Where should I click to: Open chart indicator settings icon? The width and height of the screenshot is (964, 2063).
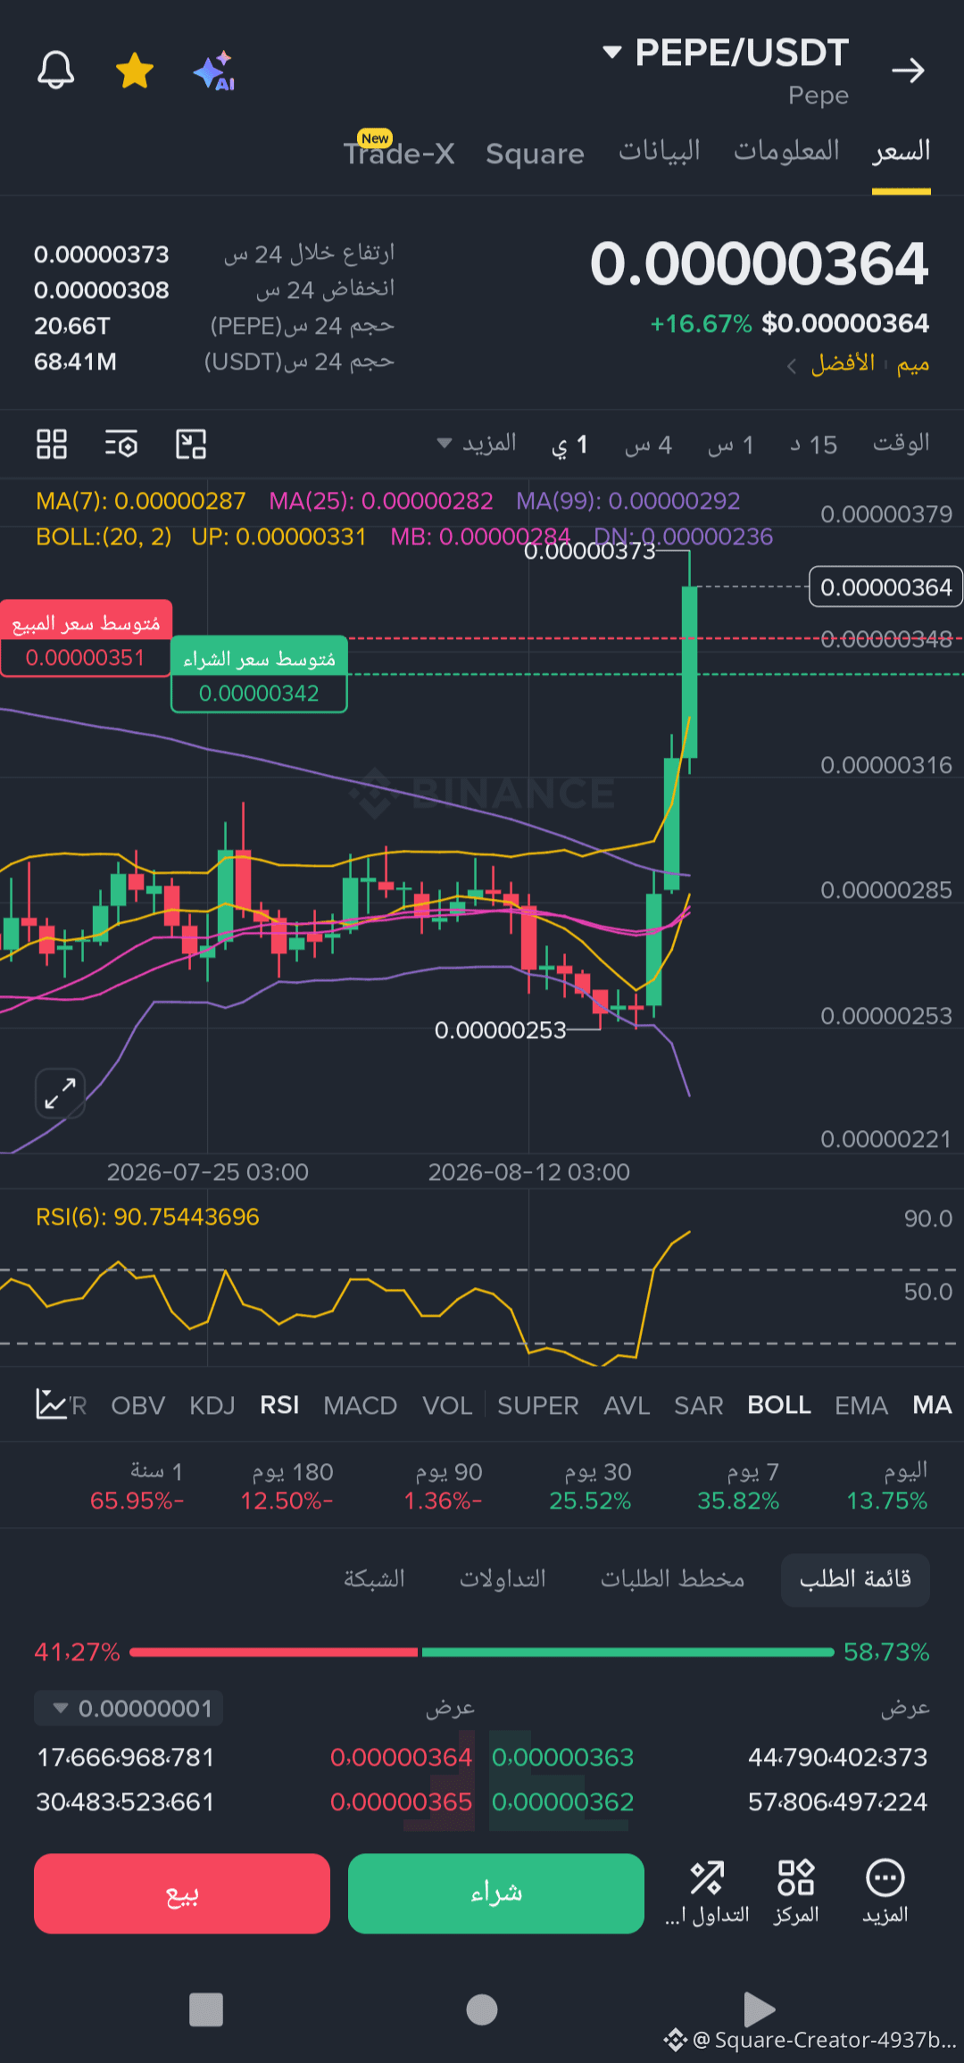coord(121,444)
